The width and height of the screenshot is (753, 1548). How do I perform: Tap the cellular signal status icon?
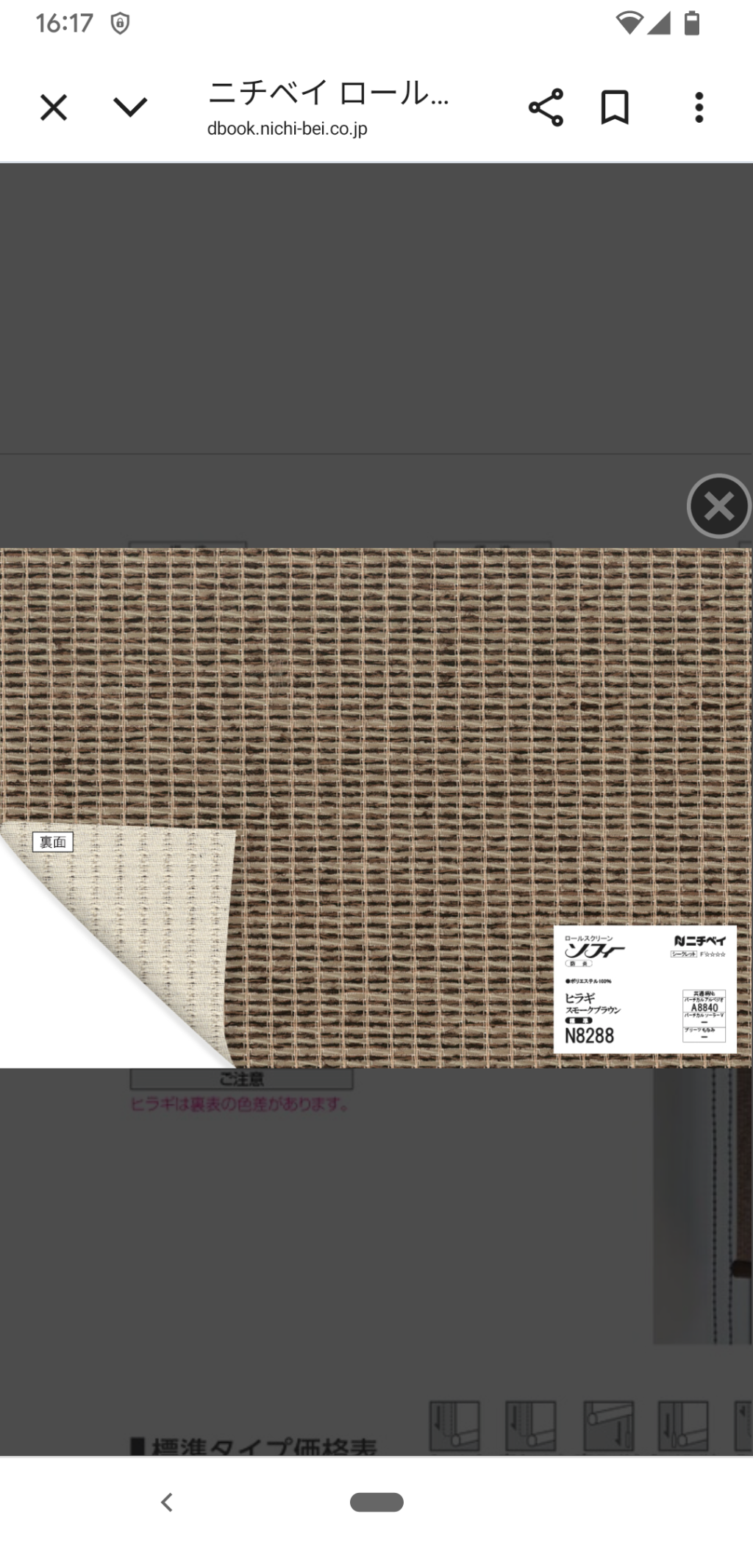point(659,24)
